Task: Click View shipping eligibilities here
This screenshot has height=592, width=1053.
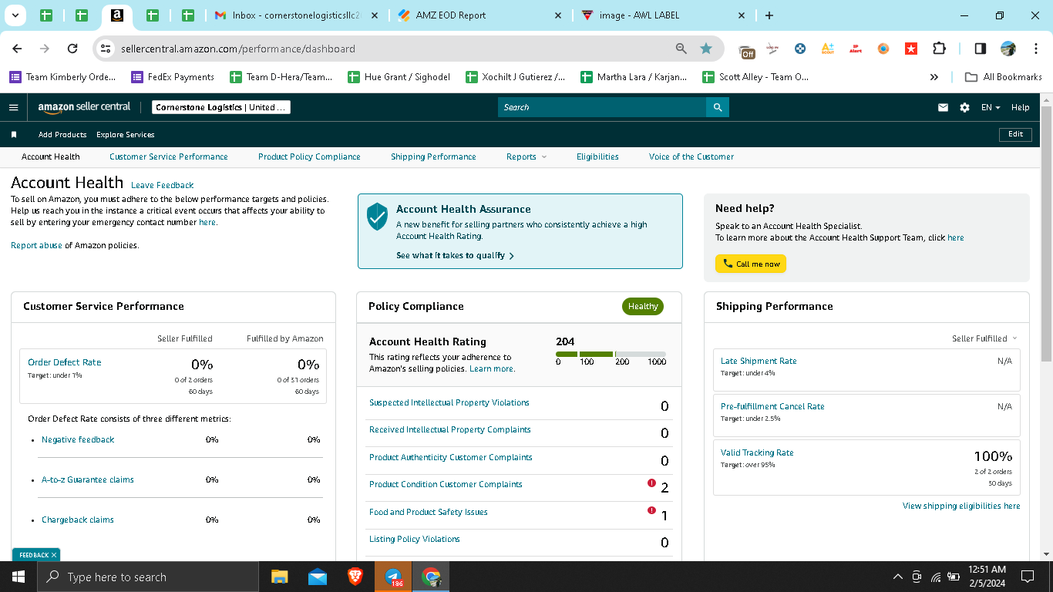Action: pyautogui.click(x=961, y=506)
